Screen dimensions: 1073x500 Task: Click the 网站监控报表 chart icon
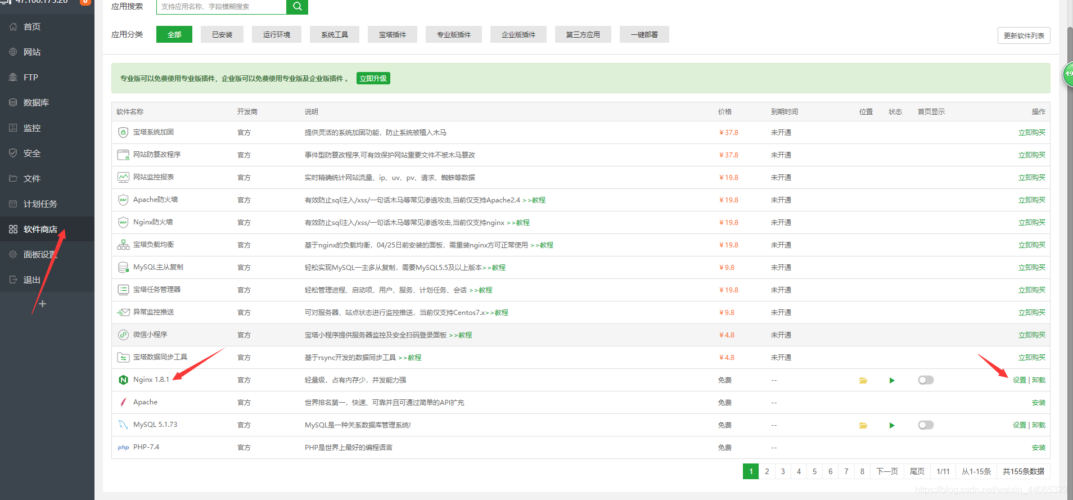tap(123, 177)
